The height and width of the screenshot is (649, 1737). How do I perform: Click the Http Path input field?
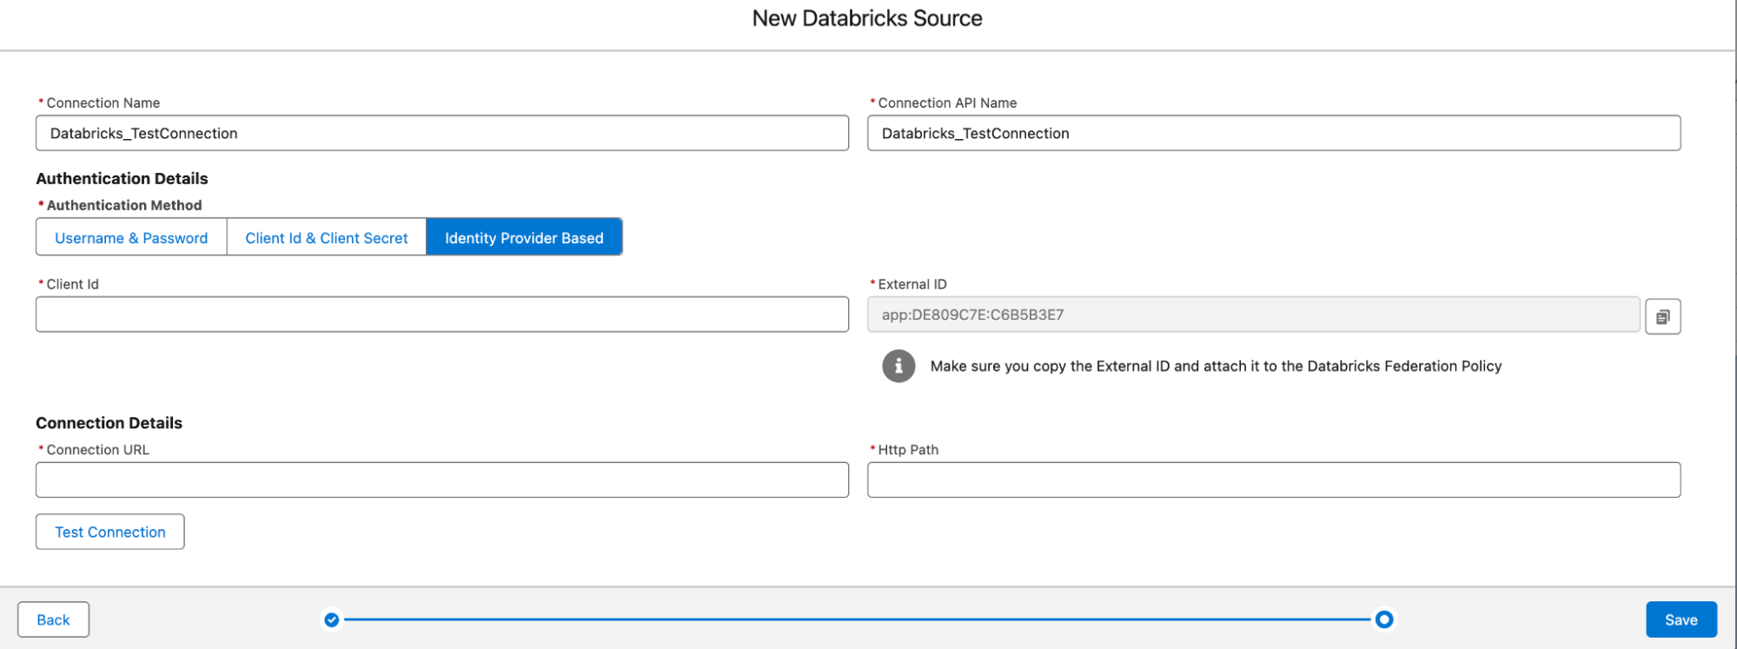[1274, 480]
